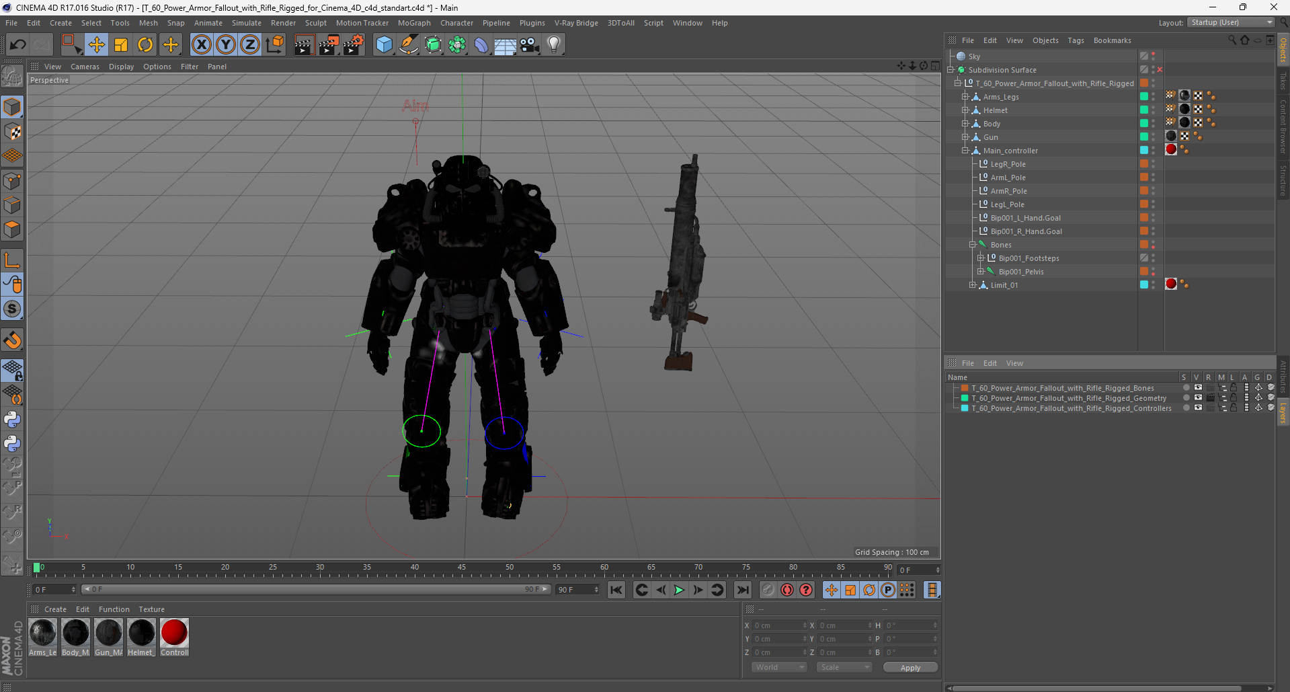Viewport: 1290px width, 692px height.
Task: Enable Axis mode icon
Action: coord(12,260)
